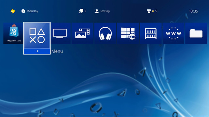The width and height of the screenshot is (209, 117).
Task: Open the tiles with camera Live tile
Action: coord(128,33)
